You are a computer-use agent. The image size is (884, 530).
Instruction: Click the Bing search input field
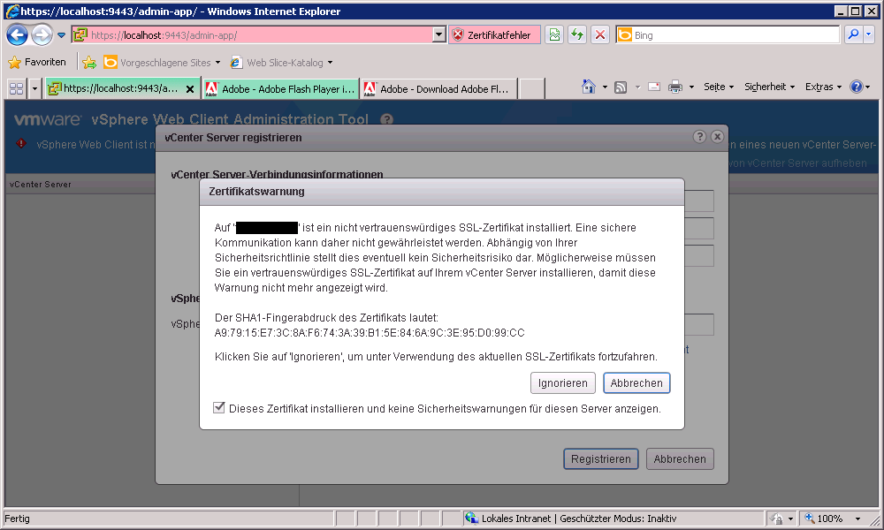[x=734, y=35]
